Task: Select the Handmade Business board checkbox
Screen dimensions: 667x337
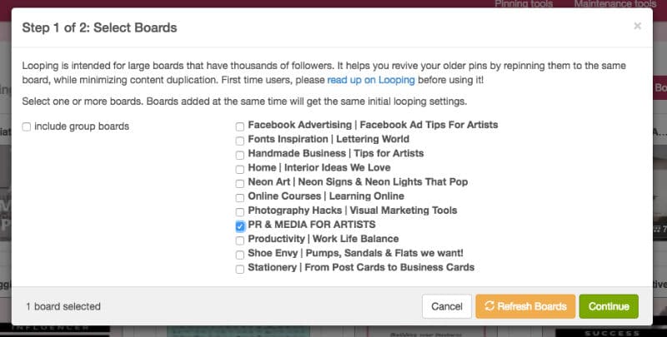Action: [x=240, y=155]
